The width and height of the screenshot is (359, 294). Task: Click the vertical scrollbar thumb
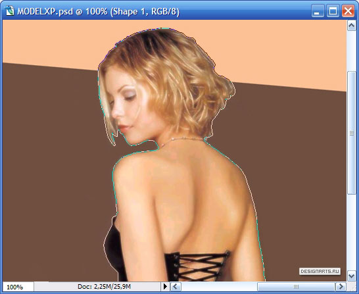pos(352,133)
